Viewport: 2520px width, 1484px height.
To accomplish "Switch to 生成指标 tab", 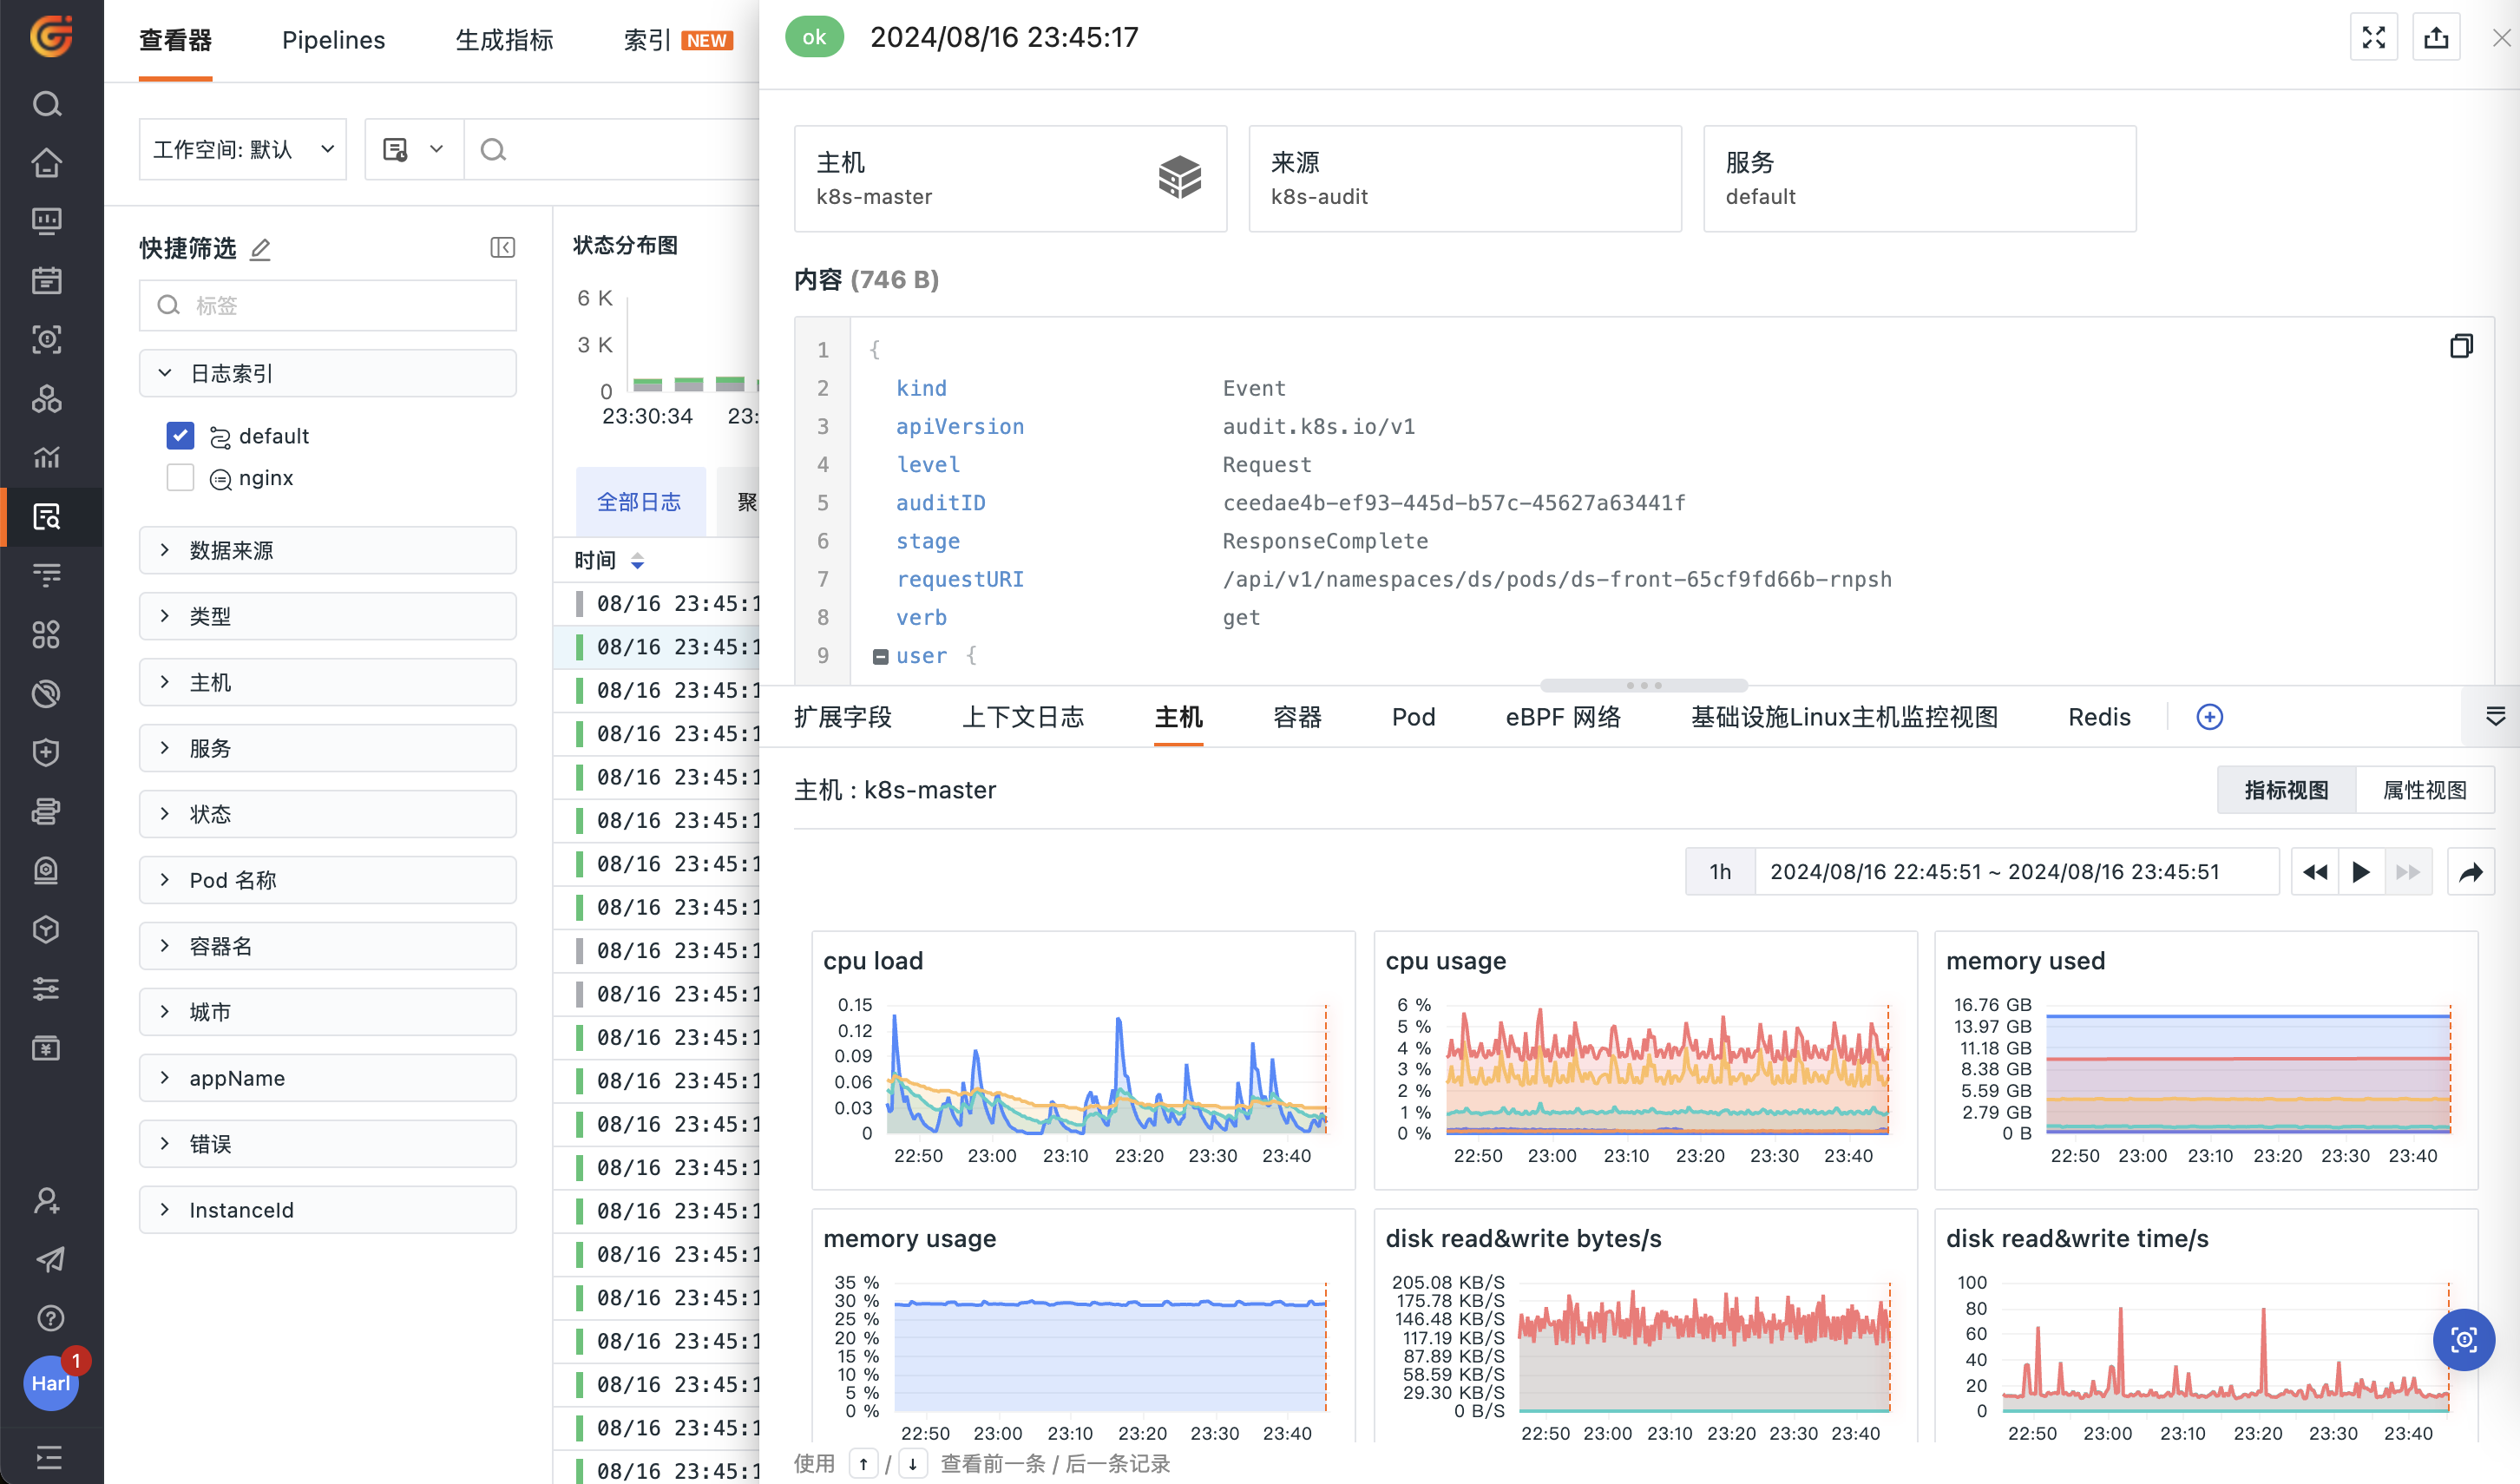I will (504, 40).
